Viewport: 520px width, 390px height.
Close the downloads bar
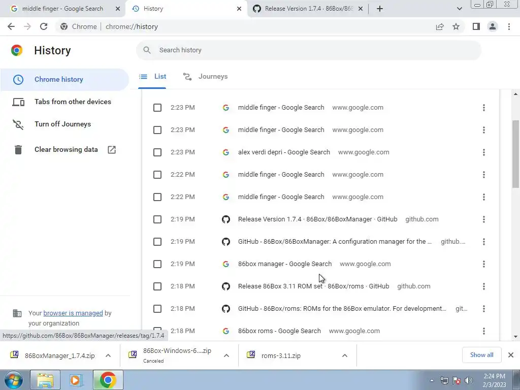511,355
